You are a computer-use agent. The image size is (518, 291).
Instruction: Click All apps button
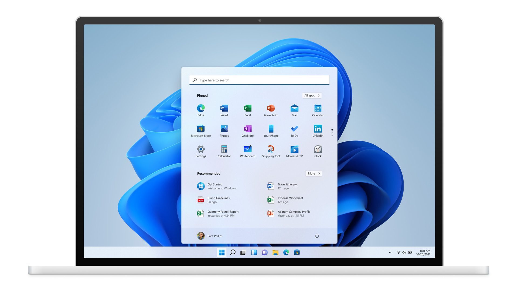pos(311,95)
